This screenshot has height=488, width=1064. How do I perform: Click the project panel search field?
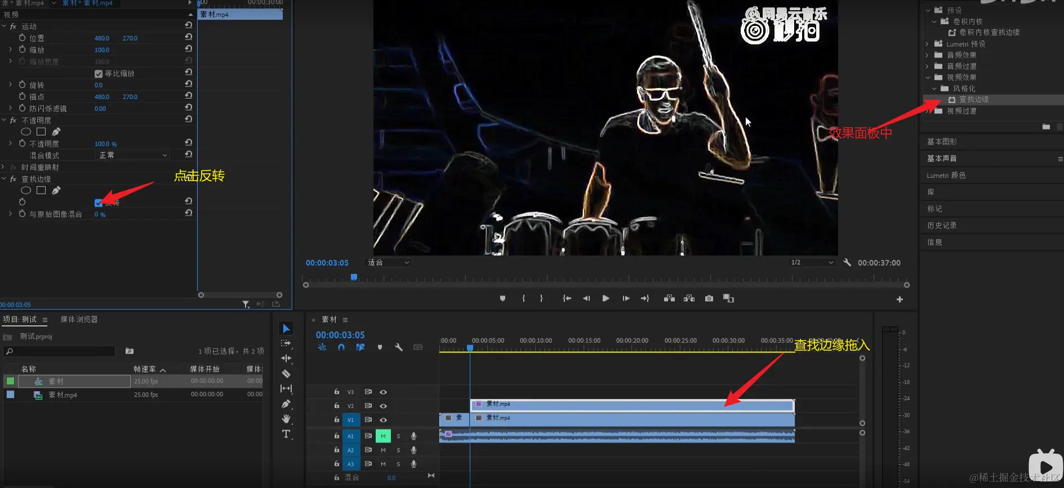pyautogui.click(x=60, y=351)
